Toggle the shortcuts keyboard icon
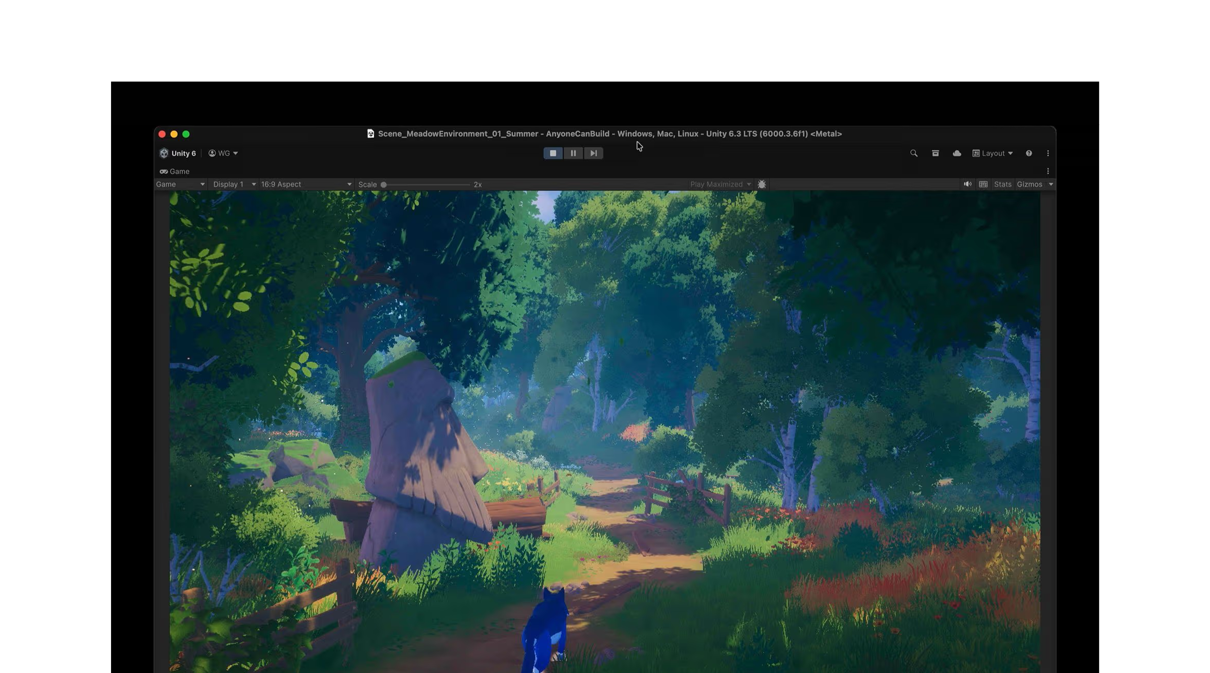Viewport: 1210px width, 673px height. [x=983, y=184]
